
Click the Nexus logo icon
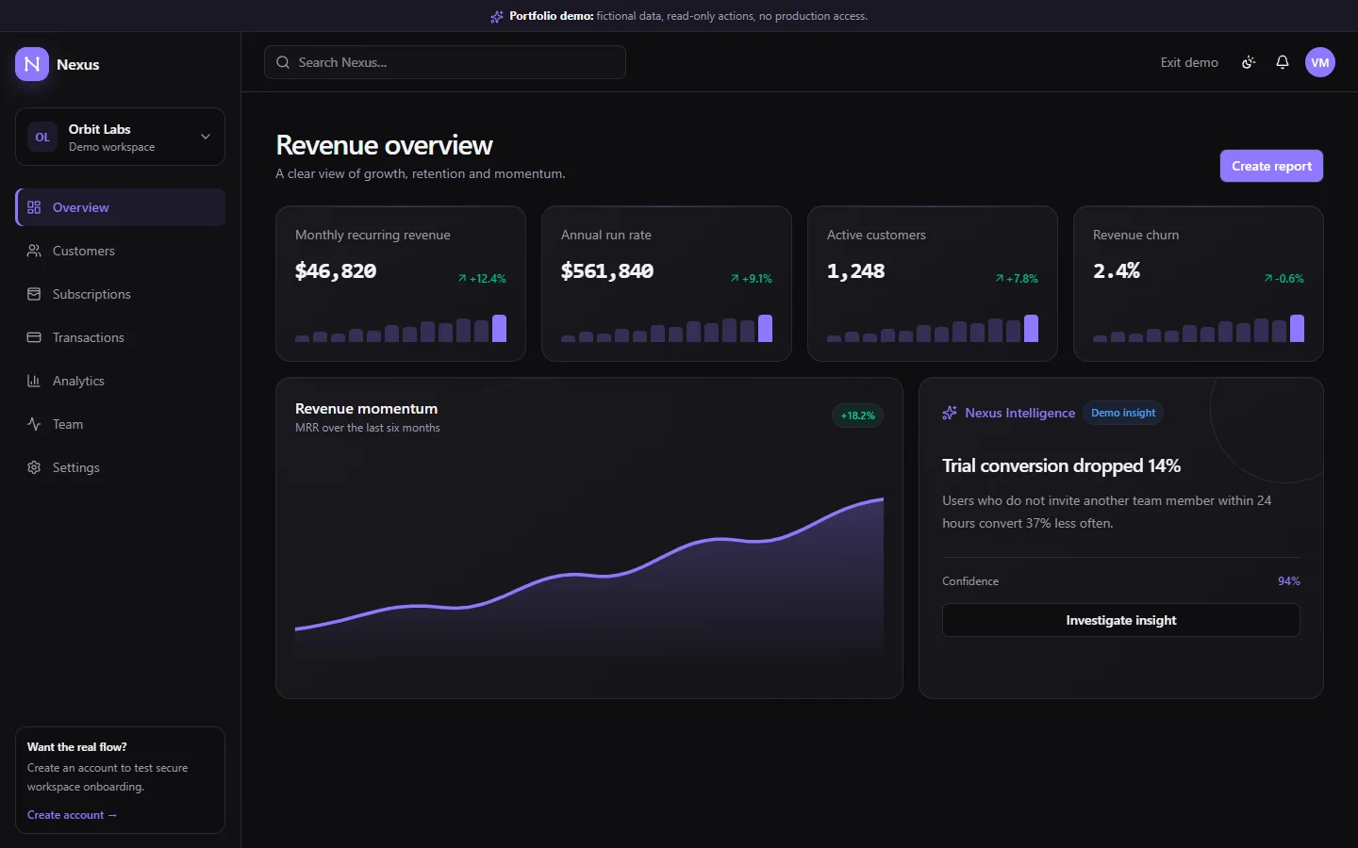click(x=32, y=64)
